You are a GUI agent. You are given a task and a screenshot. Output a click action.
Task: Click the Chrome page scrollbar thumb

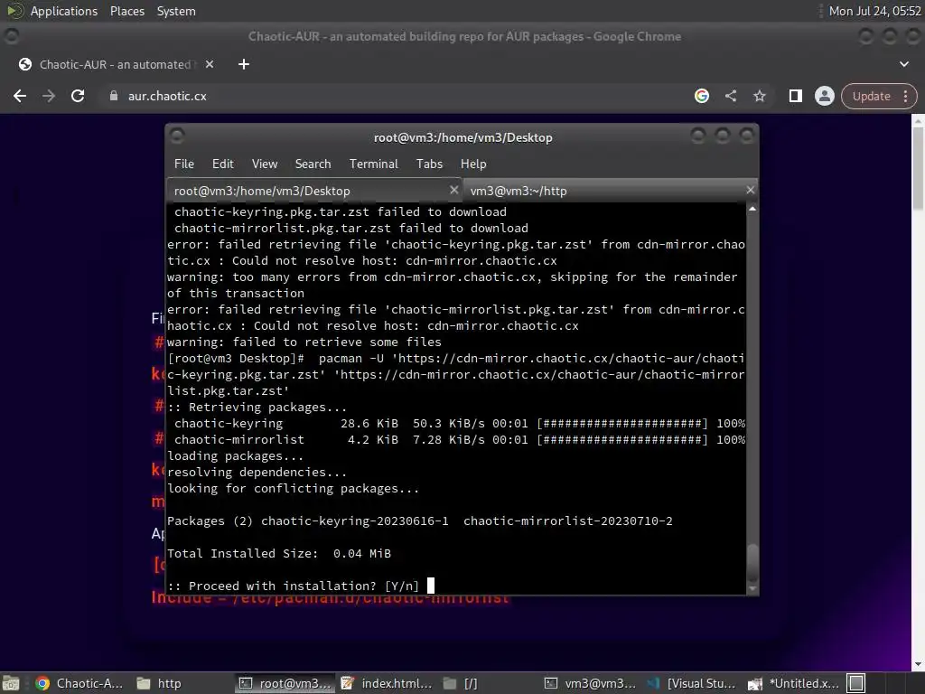tap(918, 167)
